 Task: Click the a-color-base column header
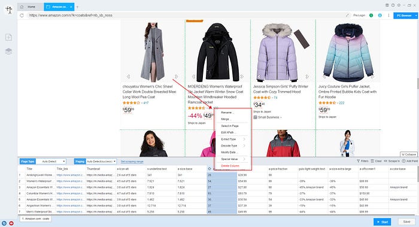pyautogui.click(x=397, y=169)
